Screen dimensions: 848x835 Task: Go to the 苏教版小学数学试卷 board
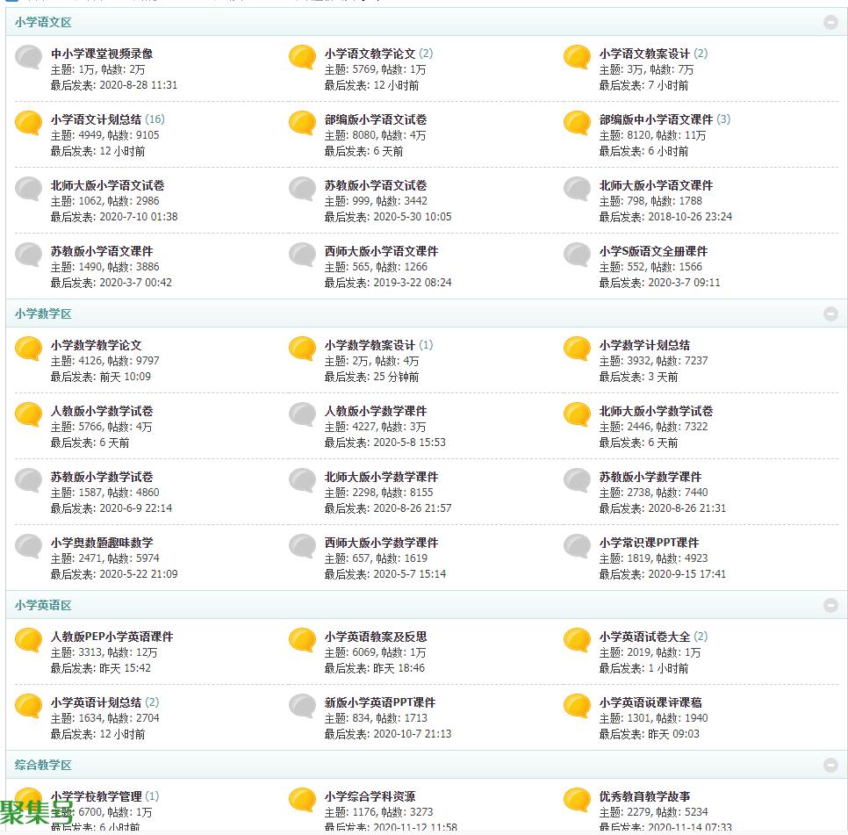click(102, 477)
